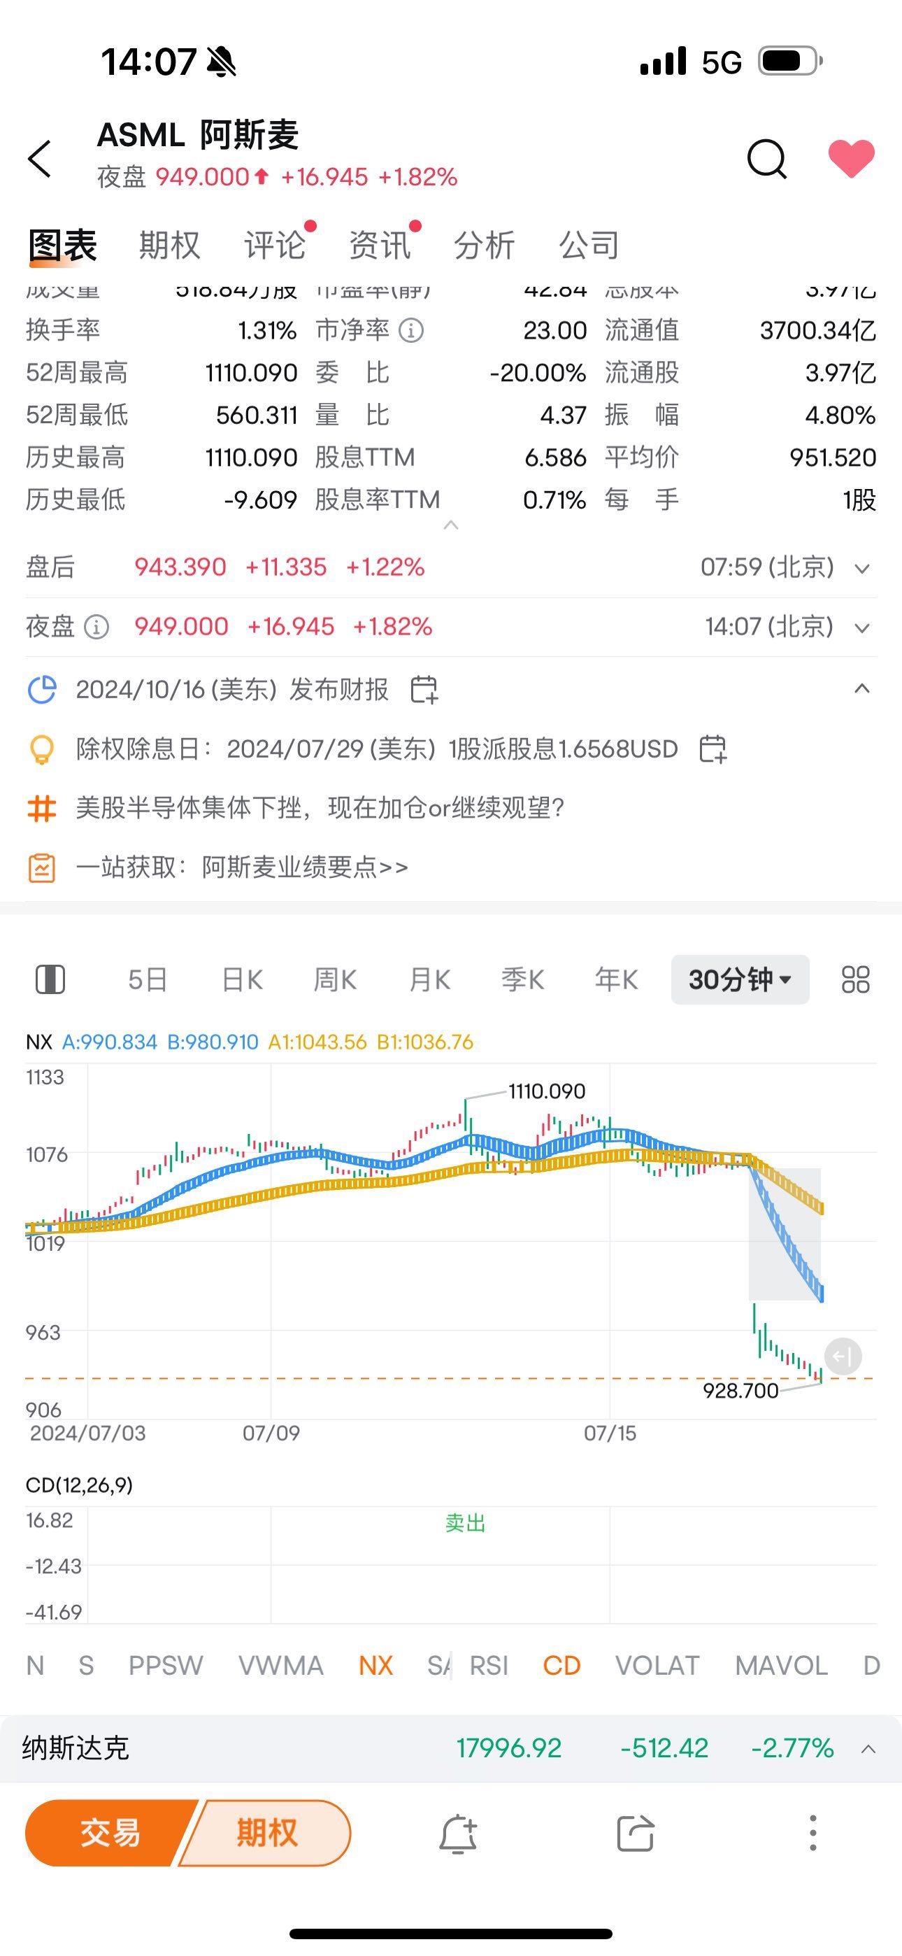The height and width of the screenshot is (1956, 902).
Task: Tap the 期权 trade button
Action: tap(266, 1832)
